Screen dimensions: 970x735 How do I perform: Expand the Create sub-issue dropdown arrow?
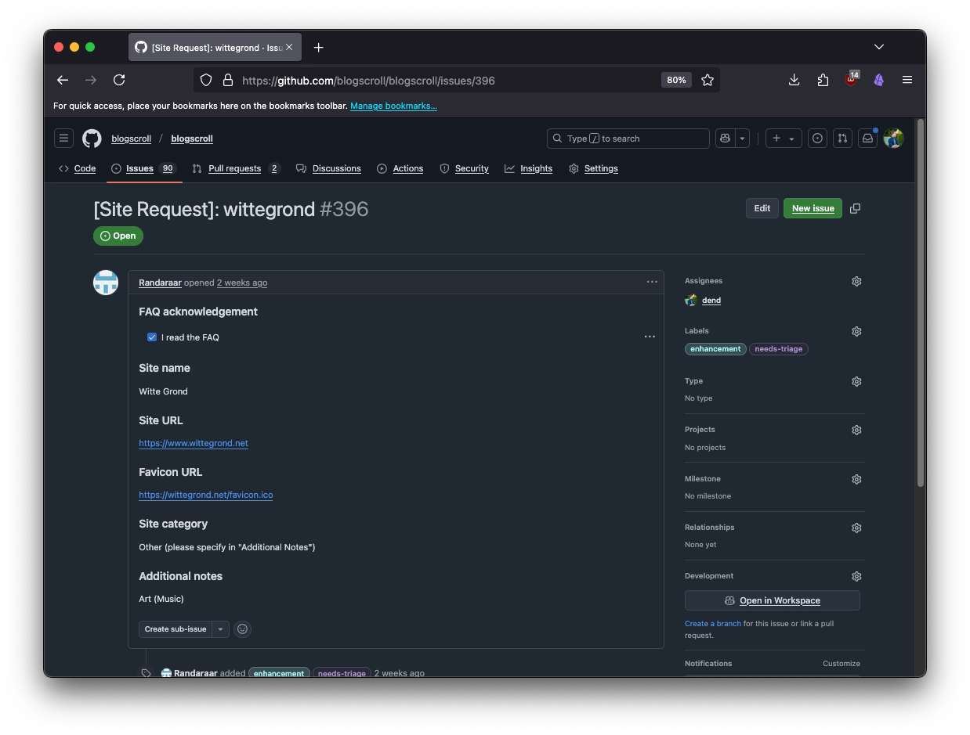(221, 629)
